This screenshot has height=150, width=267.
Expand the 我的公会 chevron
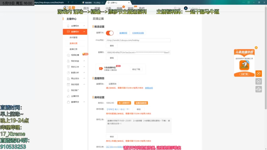[84, 67]
